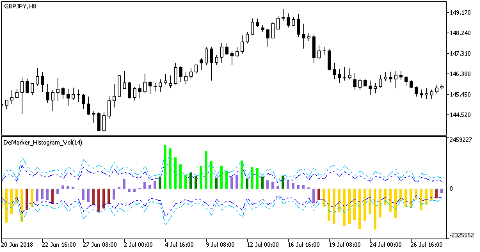Click the GBPJPY,H8 chart title
The height and width of the screenshot is (252, 480).
[20, 6]
